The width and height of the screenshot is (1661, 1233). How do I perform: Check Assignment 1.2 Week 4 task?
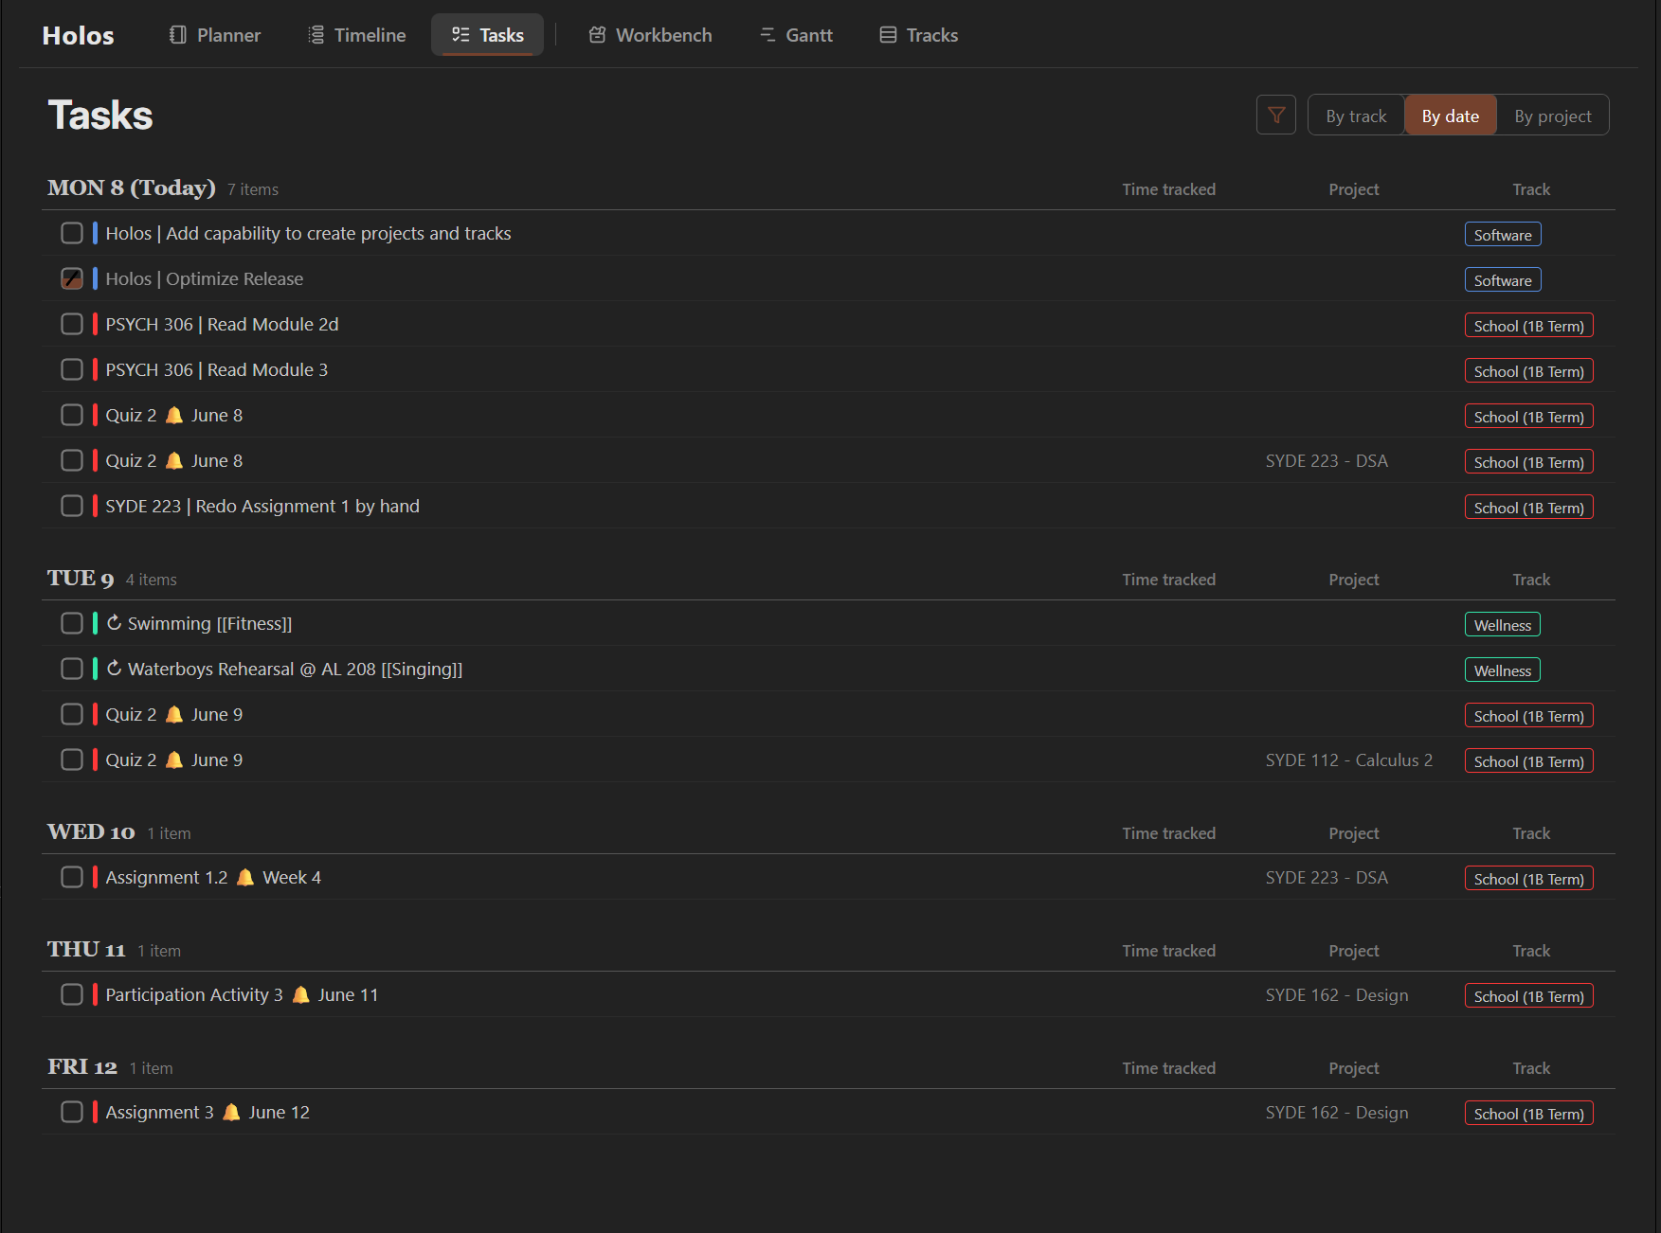click(x=72, y=877)
